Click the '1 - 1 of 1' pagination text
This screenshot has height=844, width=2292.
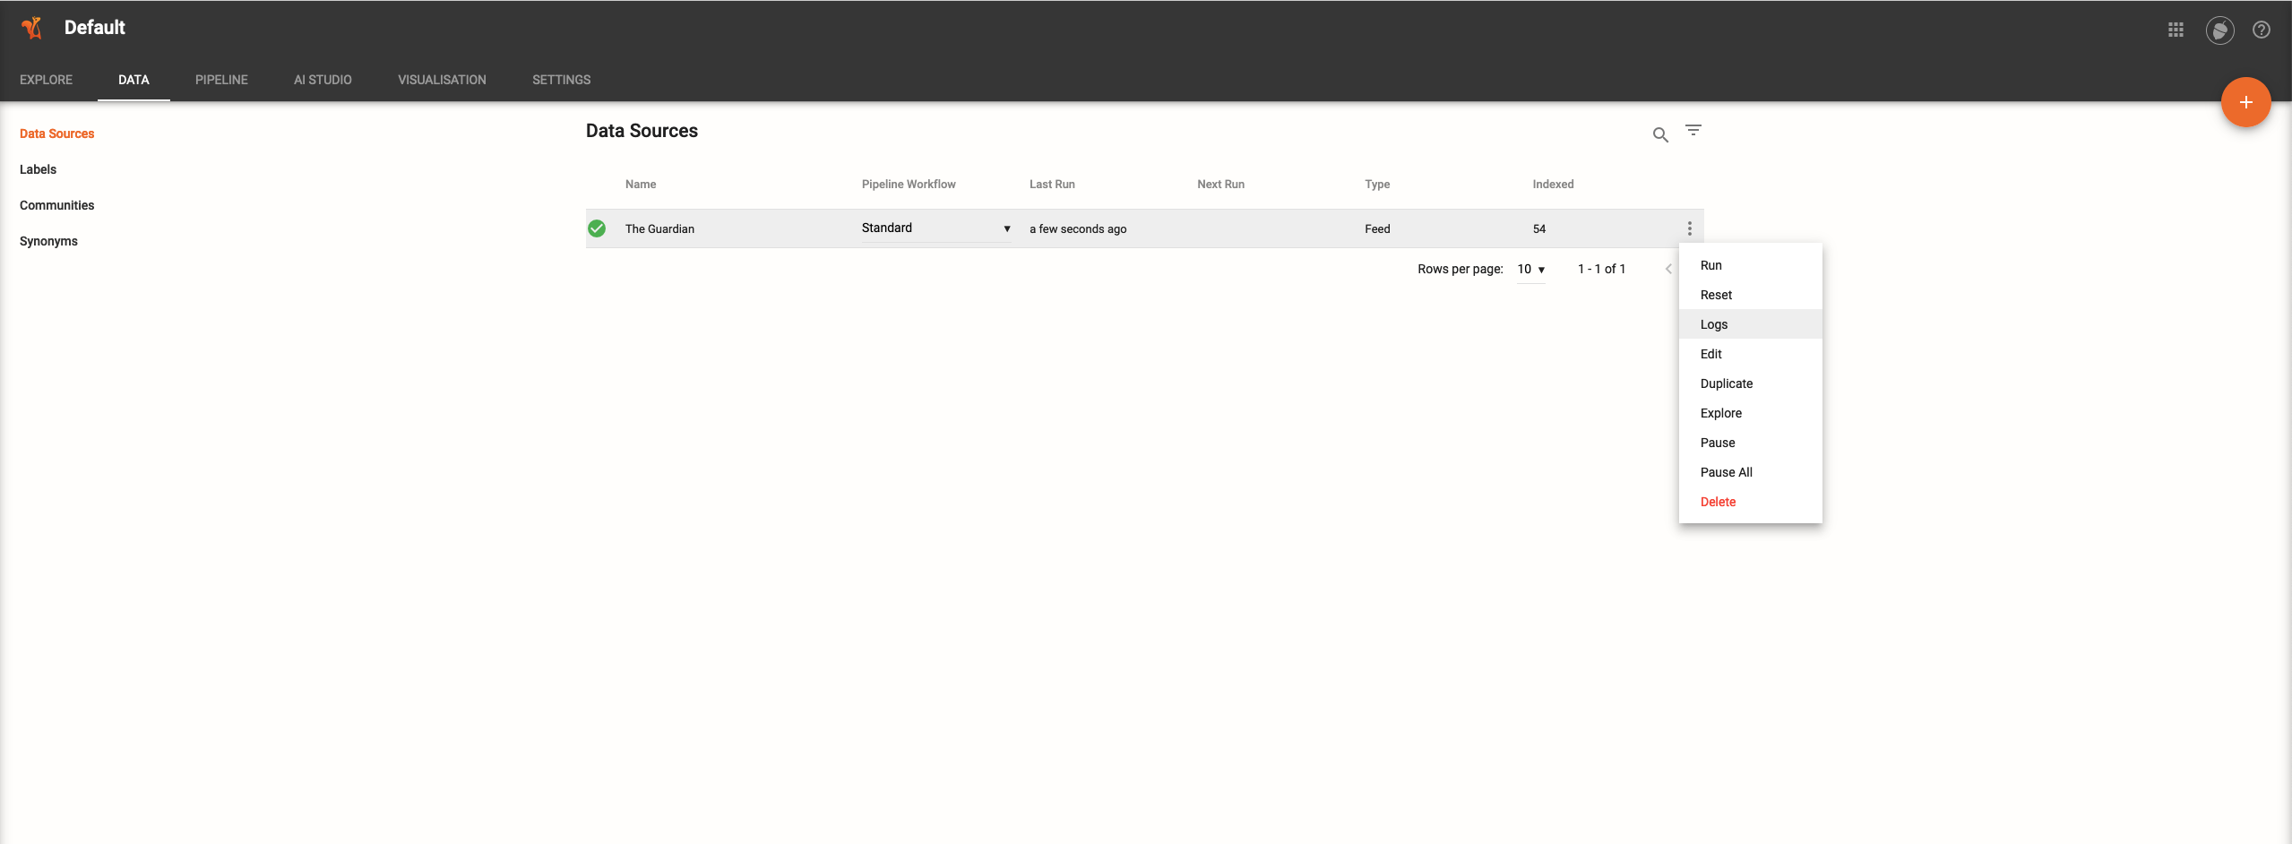tap(1601, 269)
